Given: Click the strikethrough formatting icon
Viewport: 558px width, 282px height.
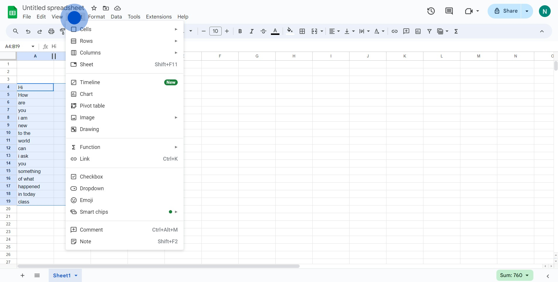Looking at the screenshot, I should coord(263,31).
